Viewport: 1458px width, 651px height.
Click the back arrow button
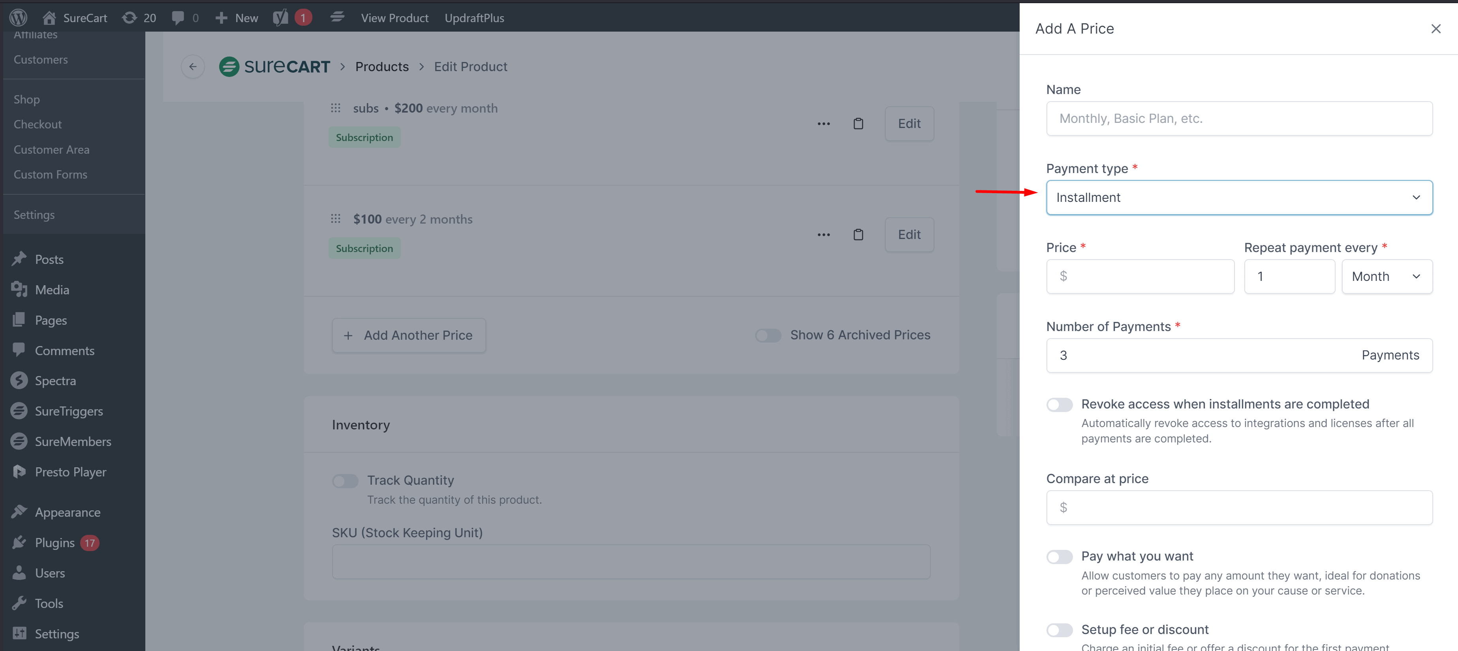coord(192,67)
